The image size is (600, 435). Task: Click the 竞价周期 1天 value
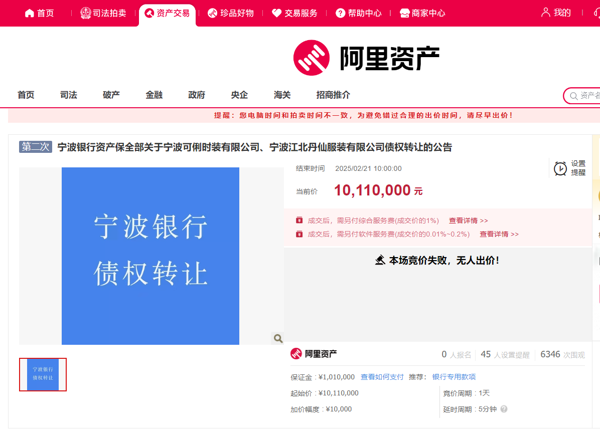(484, 393)
